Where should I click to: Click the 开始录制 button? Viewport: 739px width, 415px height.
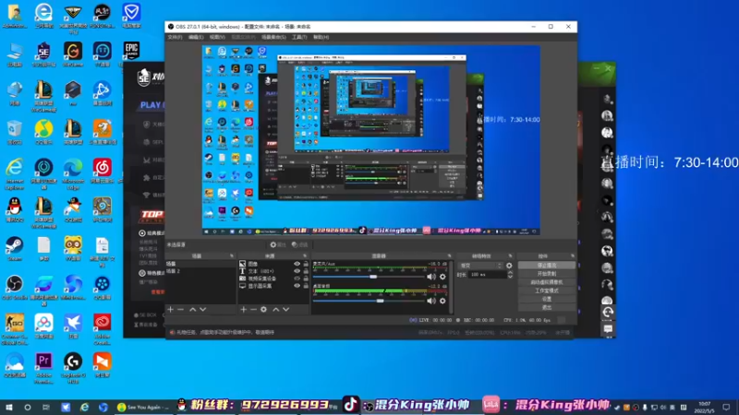click(546, 274)
